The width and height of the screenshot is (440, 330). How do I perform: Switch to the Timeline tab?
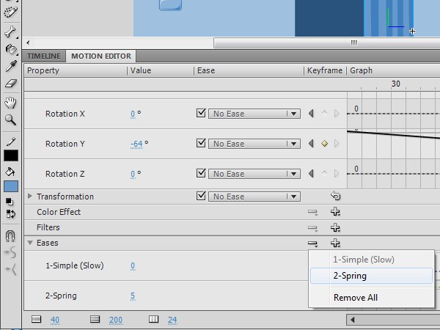43,56
